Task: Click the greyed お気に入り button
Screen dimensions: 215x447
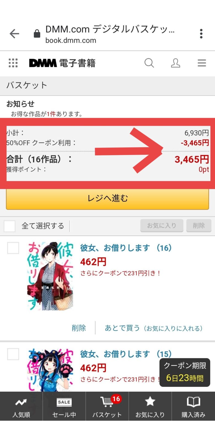Action: point(162,226)
